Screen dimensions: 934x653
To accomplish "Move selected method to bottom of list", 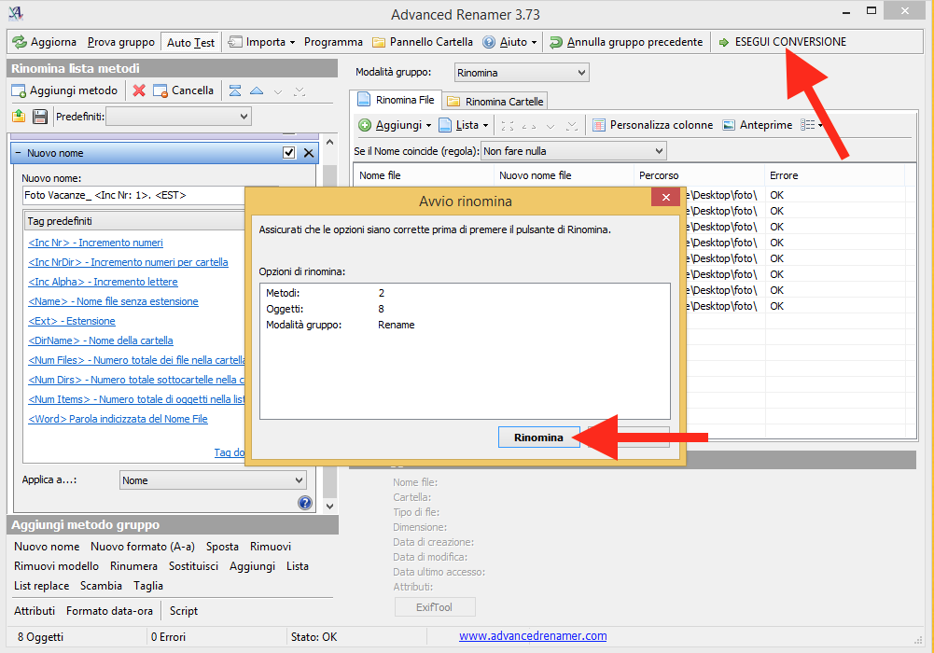I will 300,91.
